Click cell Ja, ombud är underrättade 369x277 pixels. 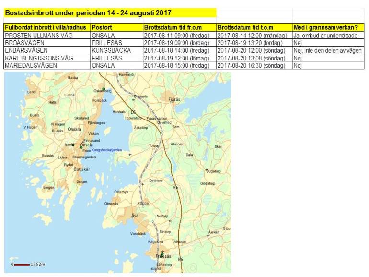328,36
